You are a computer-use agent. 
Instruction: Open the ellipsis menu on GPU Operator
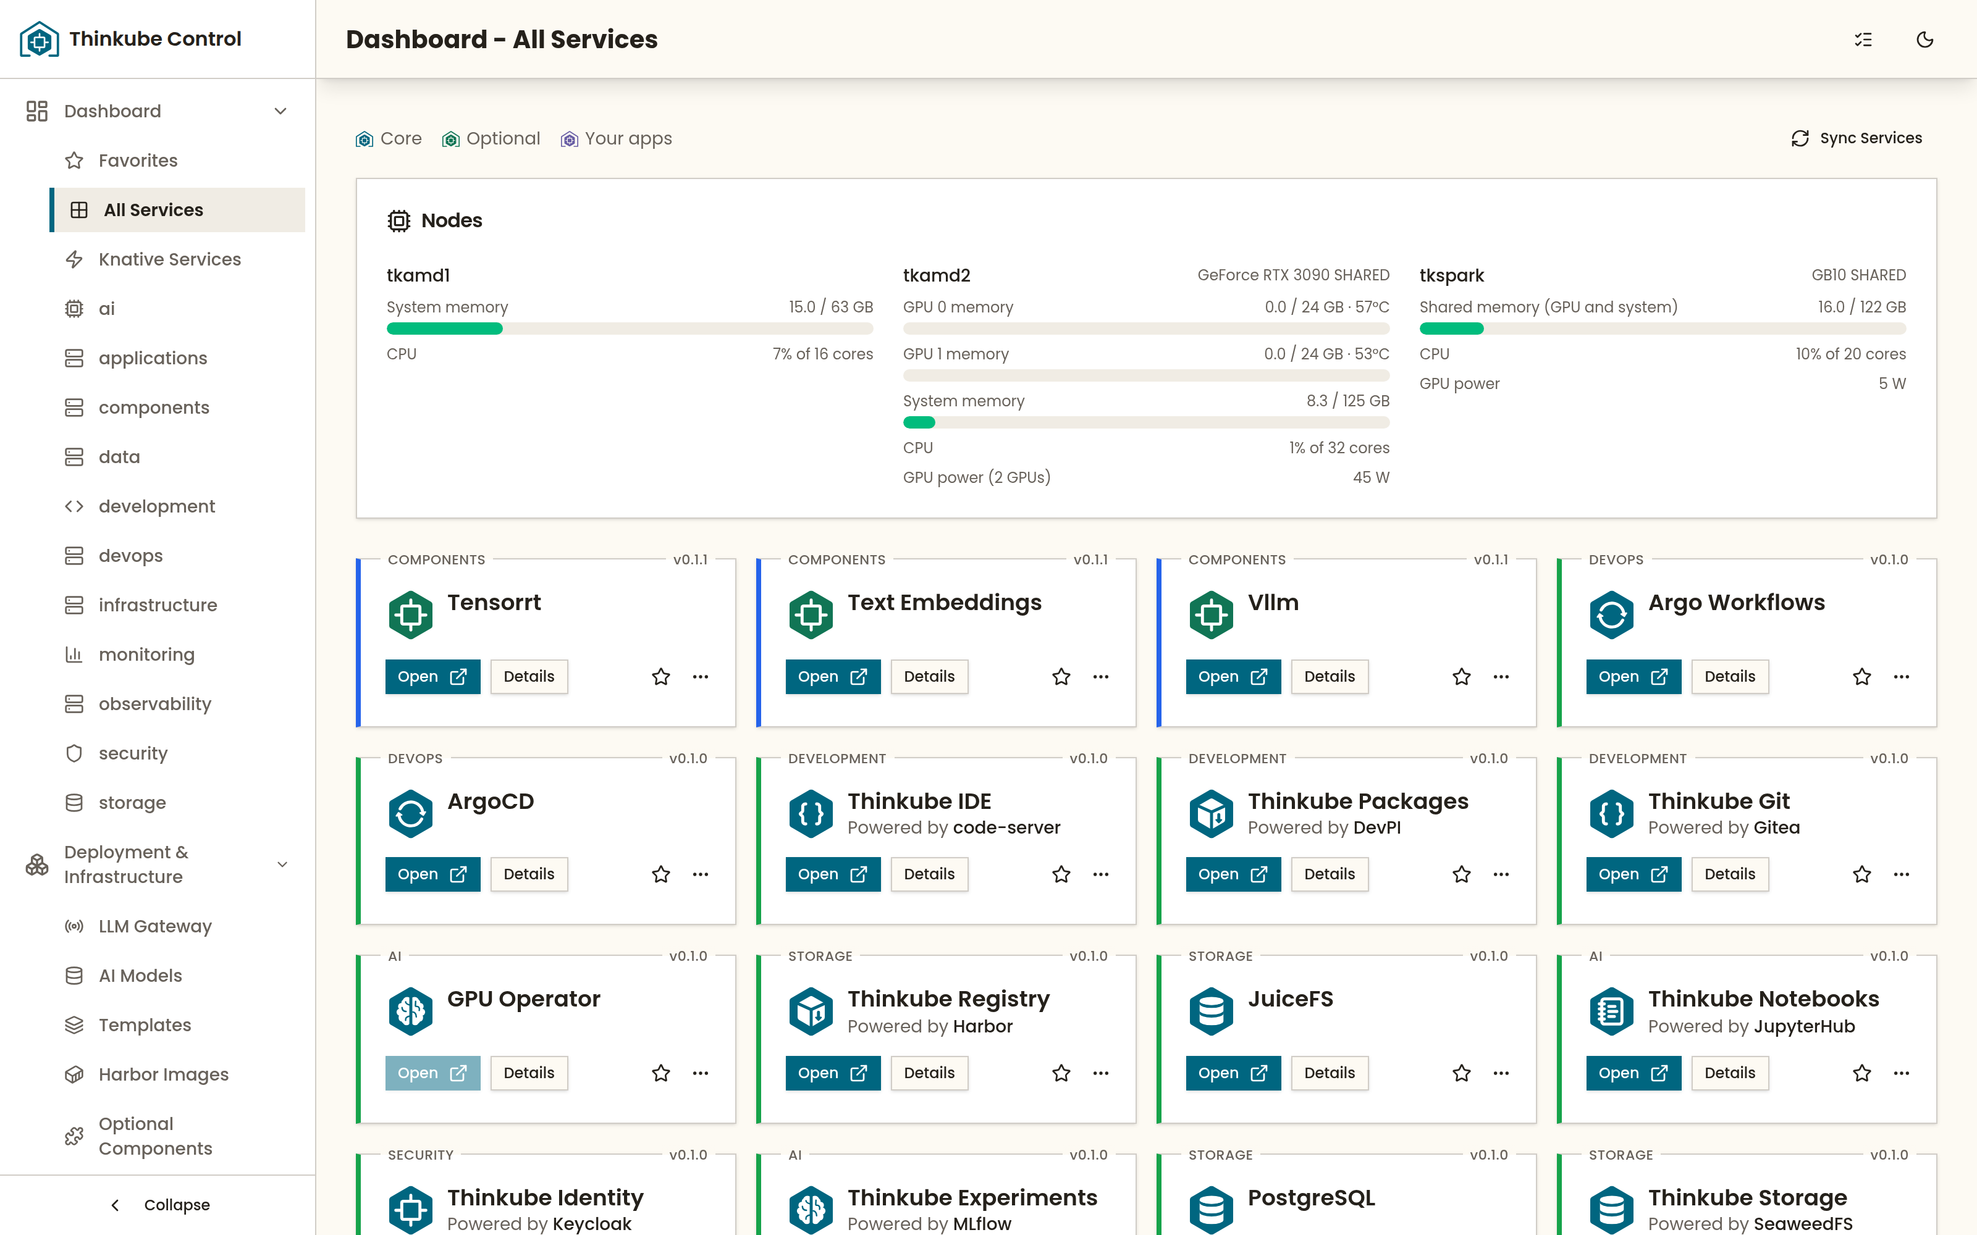click(700, 1073)
